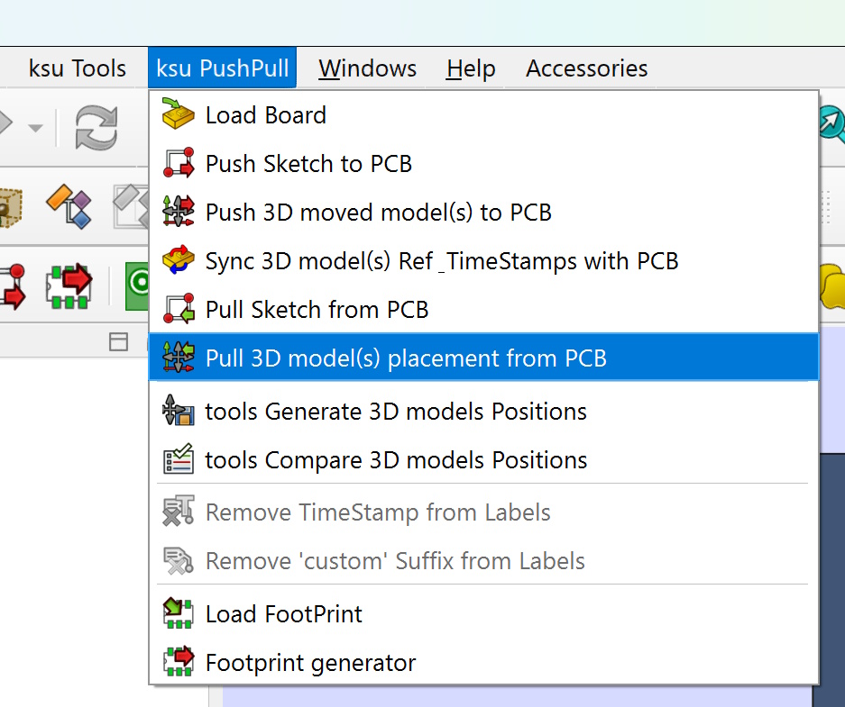Open tools Compare 3D models Positions
Image resolution: width=845 pixels, height=707 pixels.
[396, 460]
